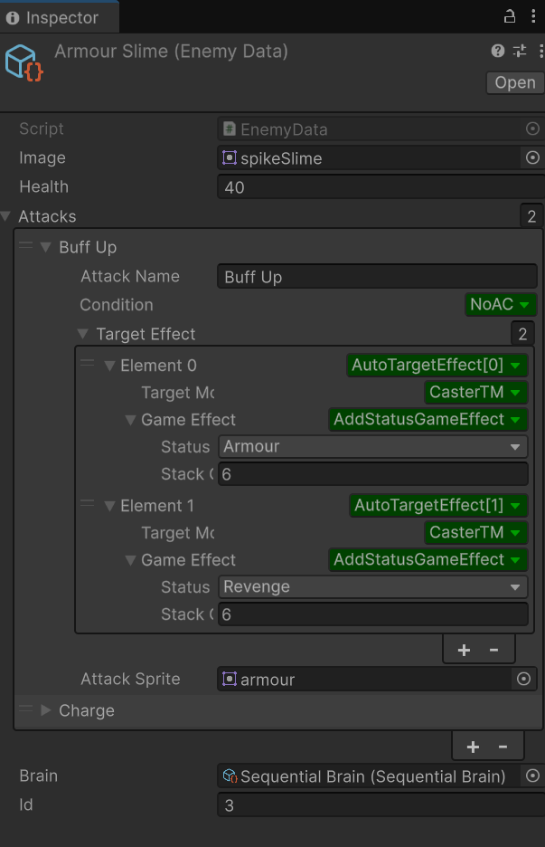
Task: Click the object picker for Image field
Action: [x=532, y=158]
